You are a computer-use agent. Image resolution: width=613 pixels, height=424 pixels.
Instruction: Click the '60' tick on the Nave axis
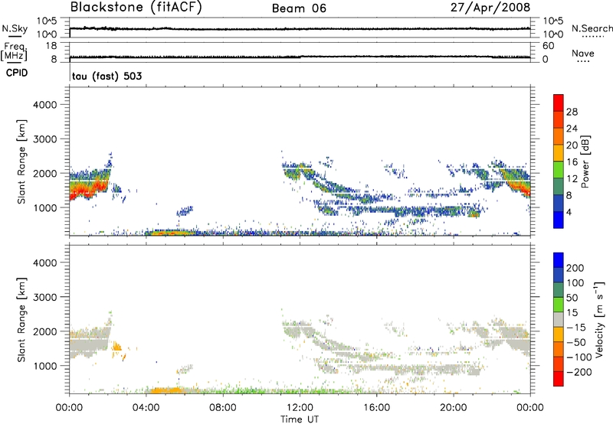(x=548, y=46)
